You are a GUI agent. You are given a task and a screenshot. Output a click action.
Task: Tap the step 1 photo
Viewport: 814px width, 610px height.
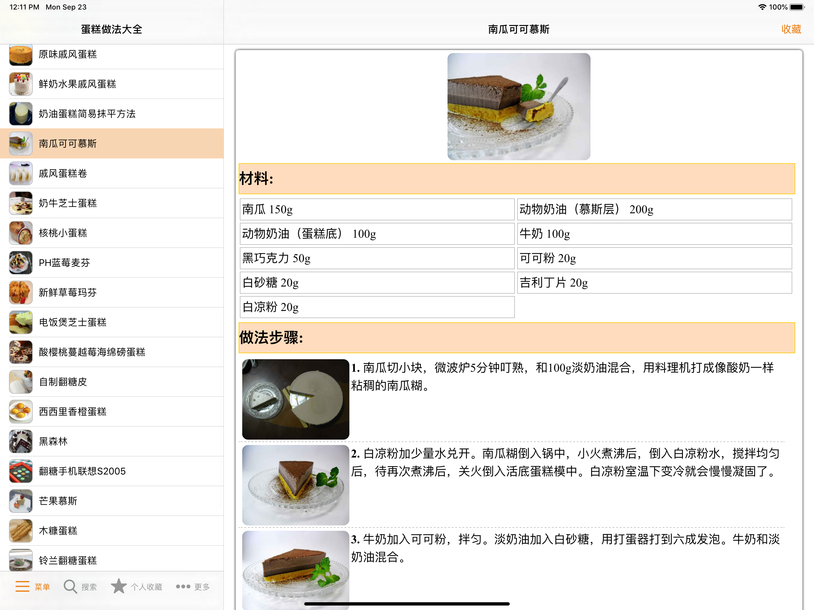296,399
